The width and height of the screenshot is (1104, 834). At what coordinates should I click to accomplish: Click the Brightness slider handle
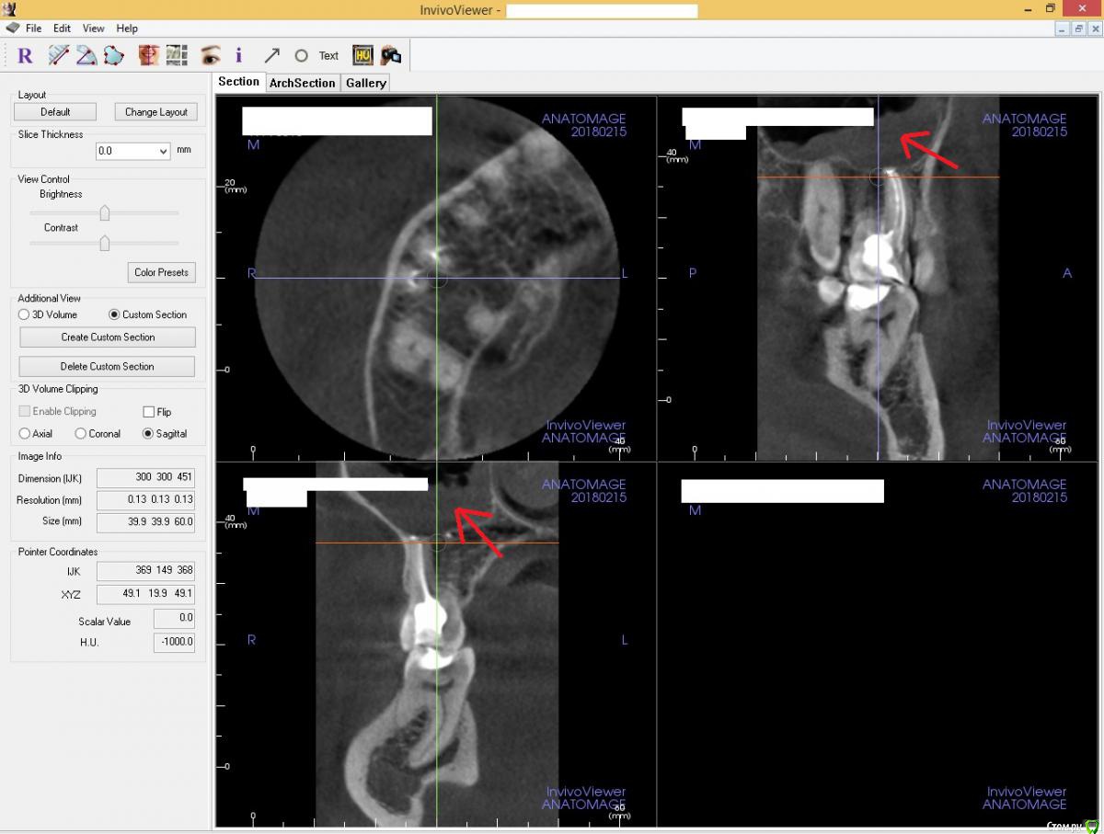[105, 213]
